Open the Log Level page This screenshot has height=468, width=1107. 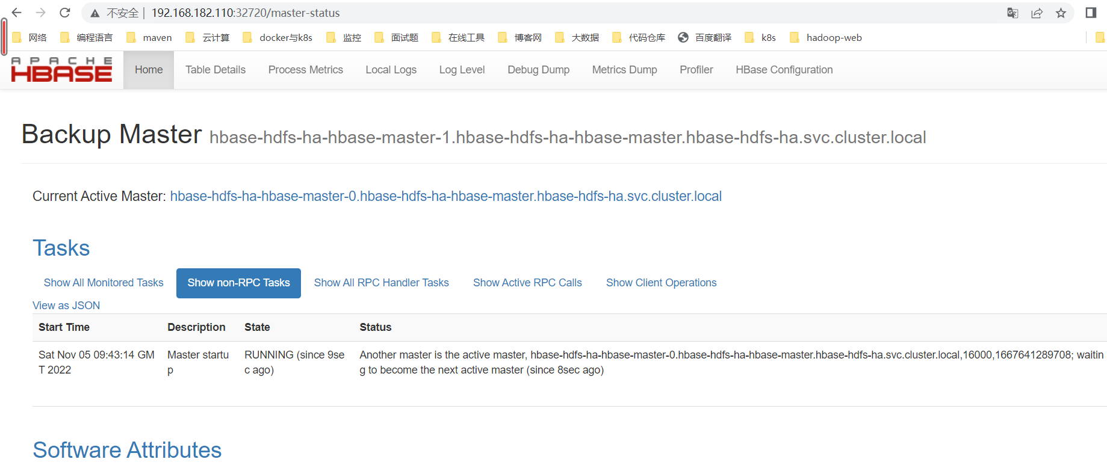pos(462,70)
